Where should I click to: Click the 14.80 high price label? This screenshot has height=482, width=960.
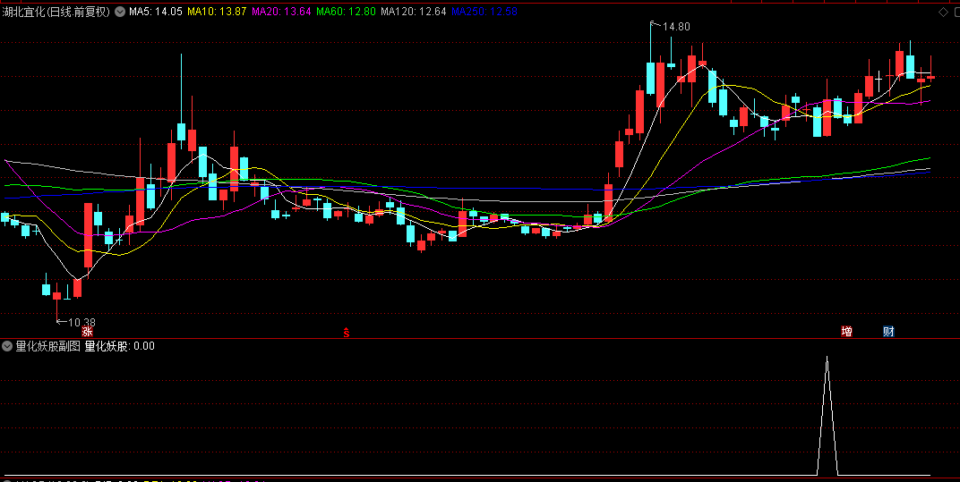click(676, 27)
